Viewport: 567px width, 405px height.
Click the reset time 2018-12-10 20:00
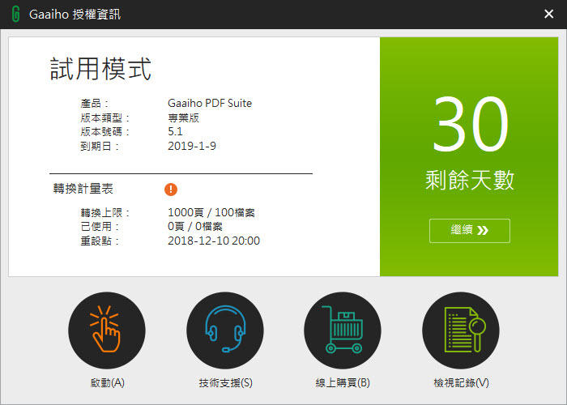click(214, 241)
